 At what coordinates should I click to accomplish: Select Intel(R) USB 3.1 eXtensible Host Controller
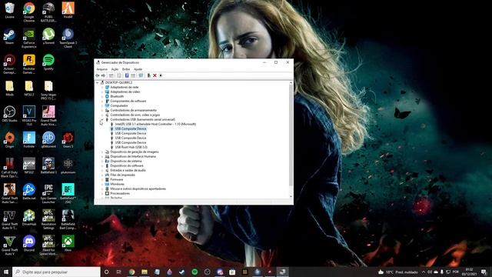coord(155,124)
